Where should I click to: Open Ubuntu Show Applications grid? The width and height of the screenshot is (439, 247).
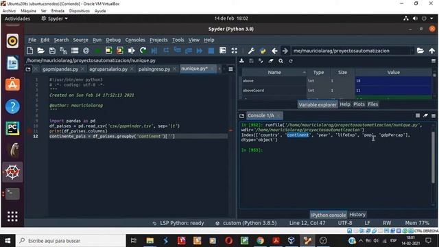tap(12, 216)
